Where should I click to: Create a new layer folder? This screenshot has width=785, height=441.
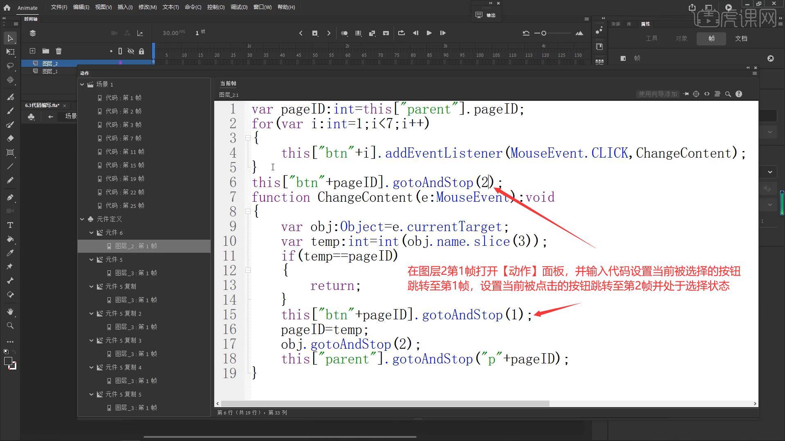(x=45, y=51)
